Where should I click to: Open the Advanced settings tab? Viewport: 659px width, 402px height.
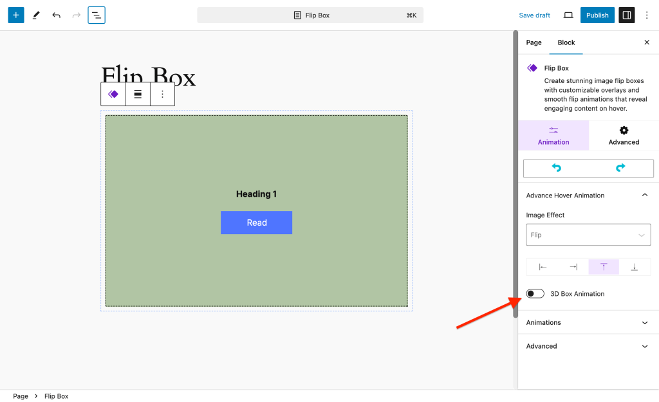pyautogui.click(x=624, y=136)
